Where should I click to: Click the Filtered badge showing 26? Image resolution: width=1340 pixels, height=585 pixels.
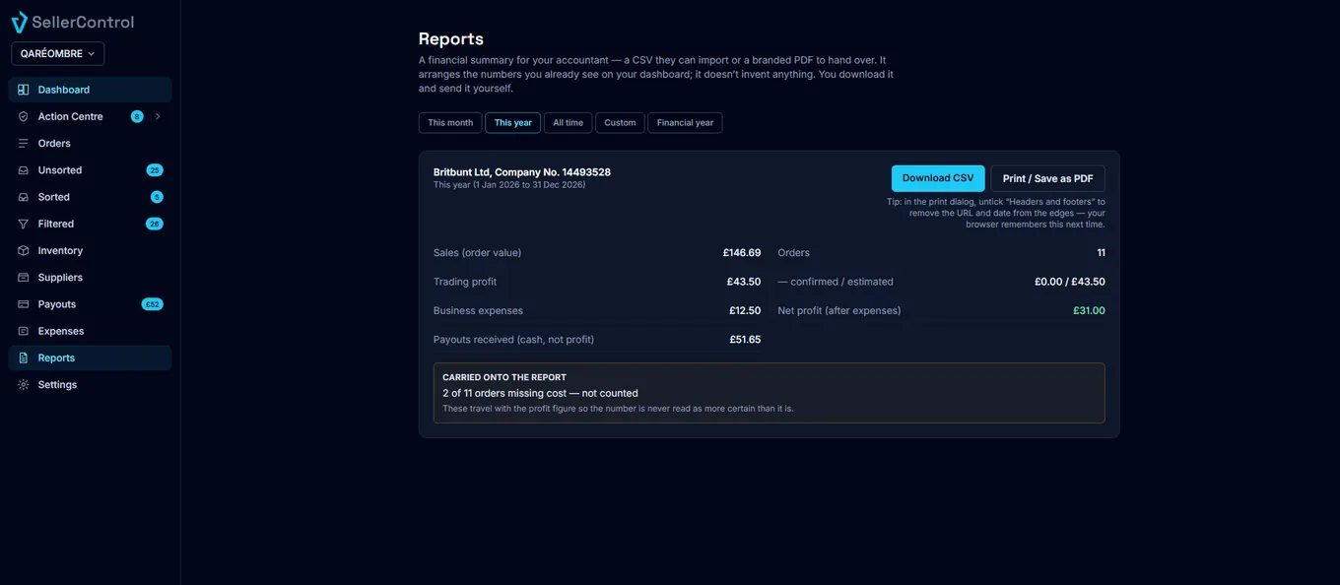pyautogui.click(x=155, y=224)
